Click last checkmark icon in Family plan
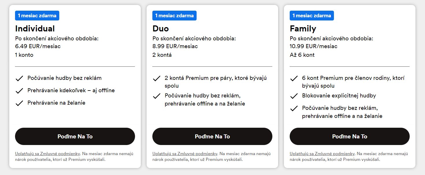 [294, 108]
